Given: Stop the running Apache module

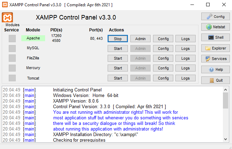Looking at the screenshot, I should [x=118, y=39].
